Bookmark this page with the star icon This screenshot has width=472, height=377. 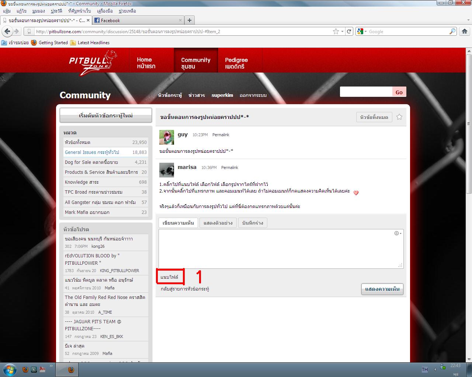336,31
